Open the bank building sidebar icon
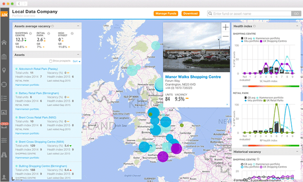Viewport: 303px width, 182px height. [4, 57]
